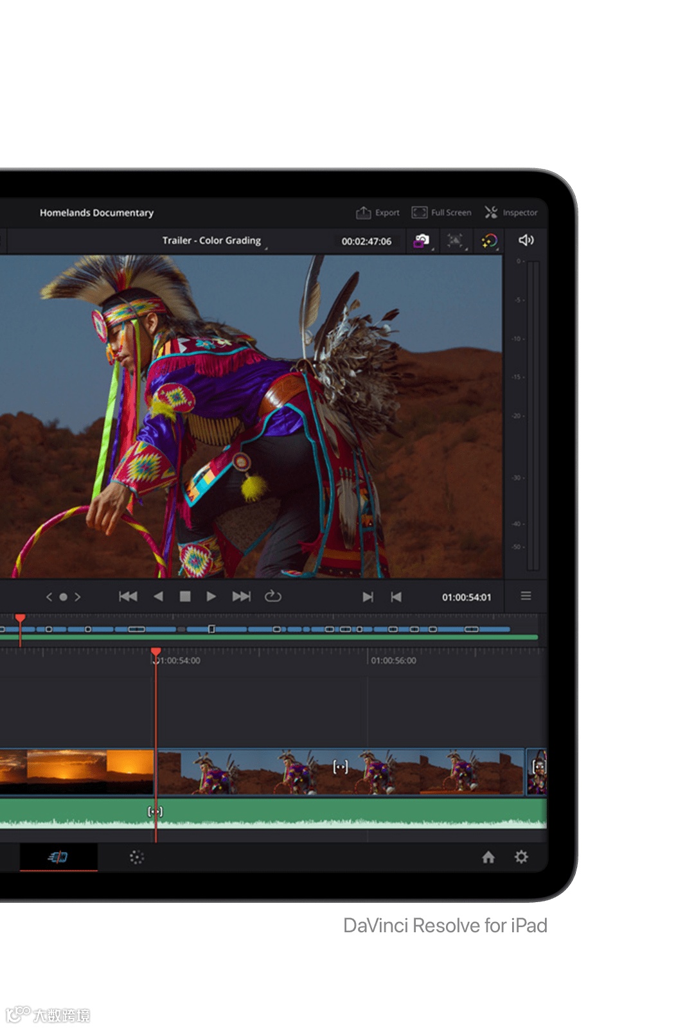Play the timeline in reverse
This screenshot has width=694, height=1028.
point(158,597)
